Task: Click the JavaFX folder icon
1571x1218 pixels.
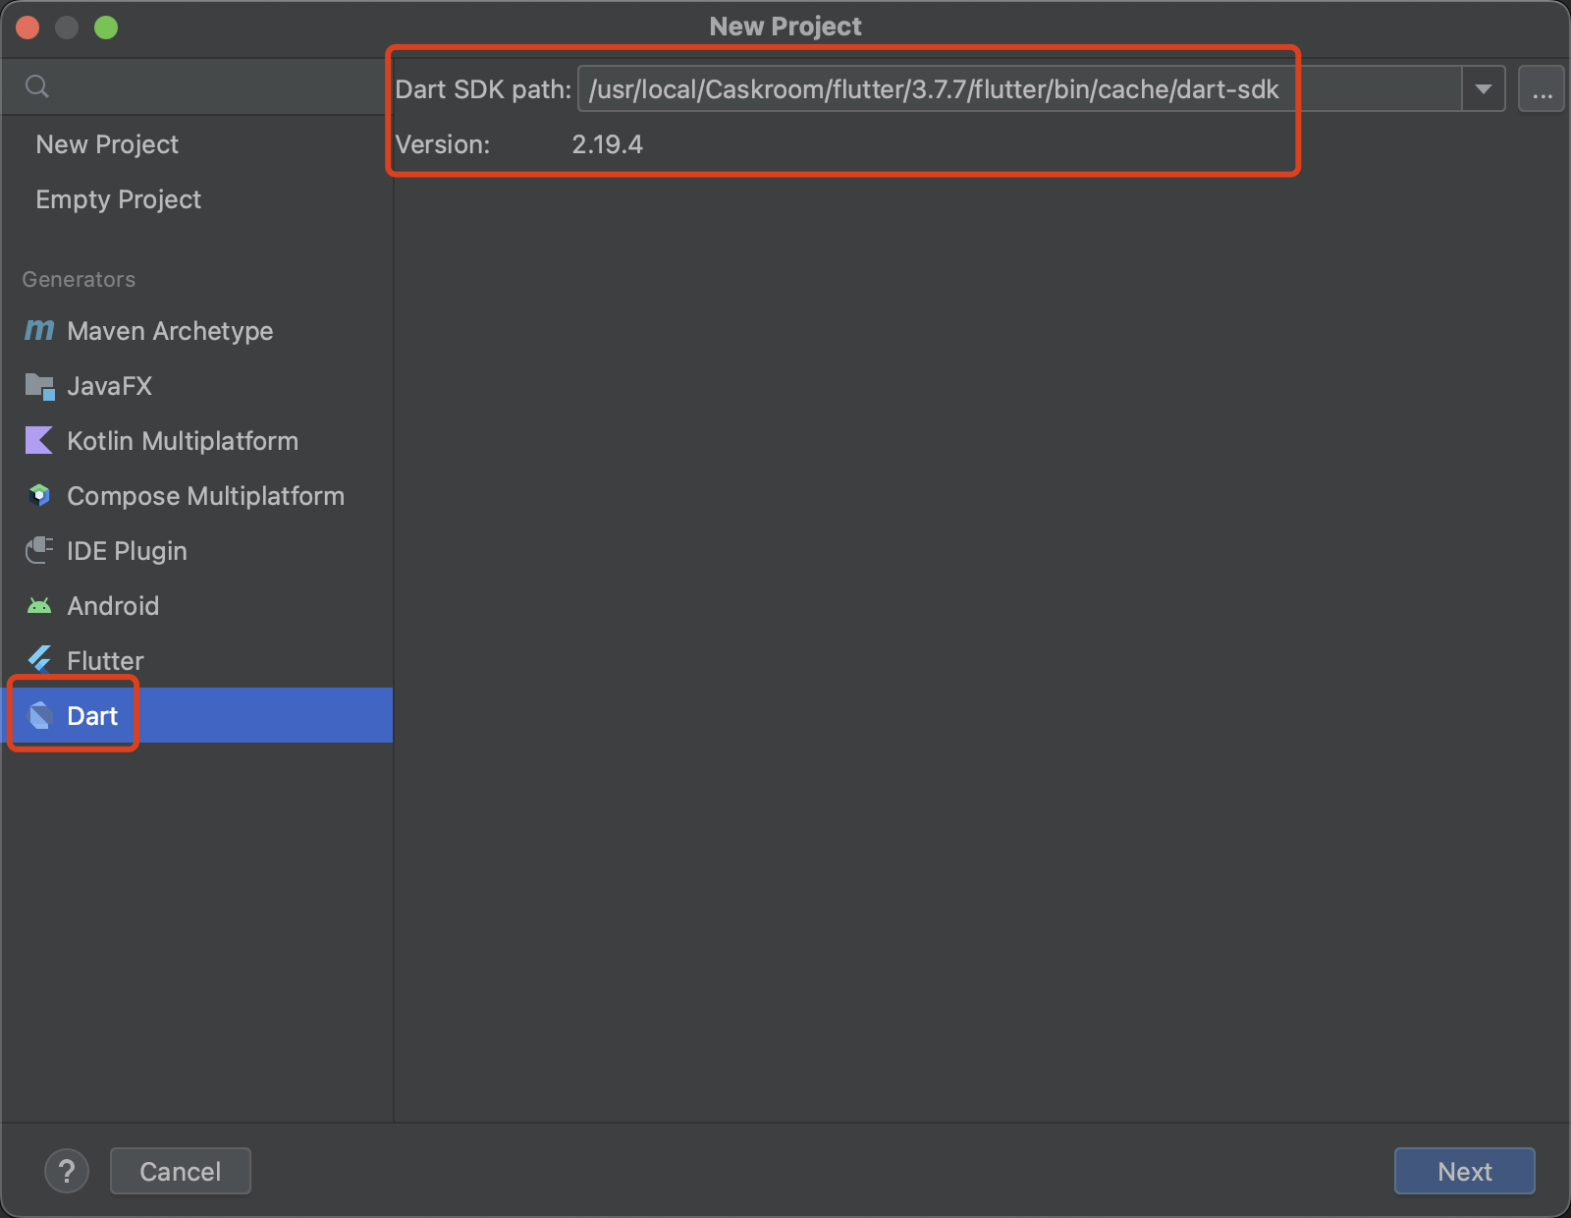Action: (39, 386)
